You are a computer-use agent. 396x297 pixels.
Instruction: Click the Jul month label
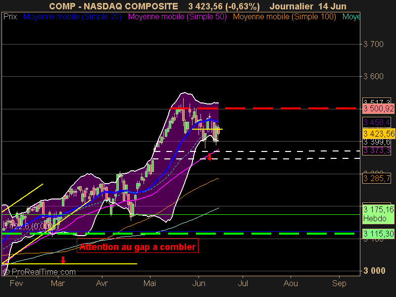[x=243, y=283]
